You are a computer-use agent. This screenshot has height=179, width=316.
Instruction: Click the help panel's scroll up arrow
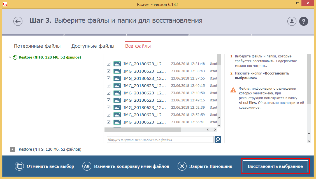(309, 133)
